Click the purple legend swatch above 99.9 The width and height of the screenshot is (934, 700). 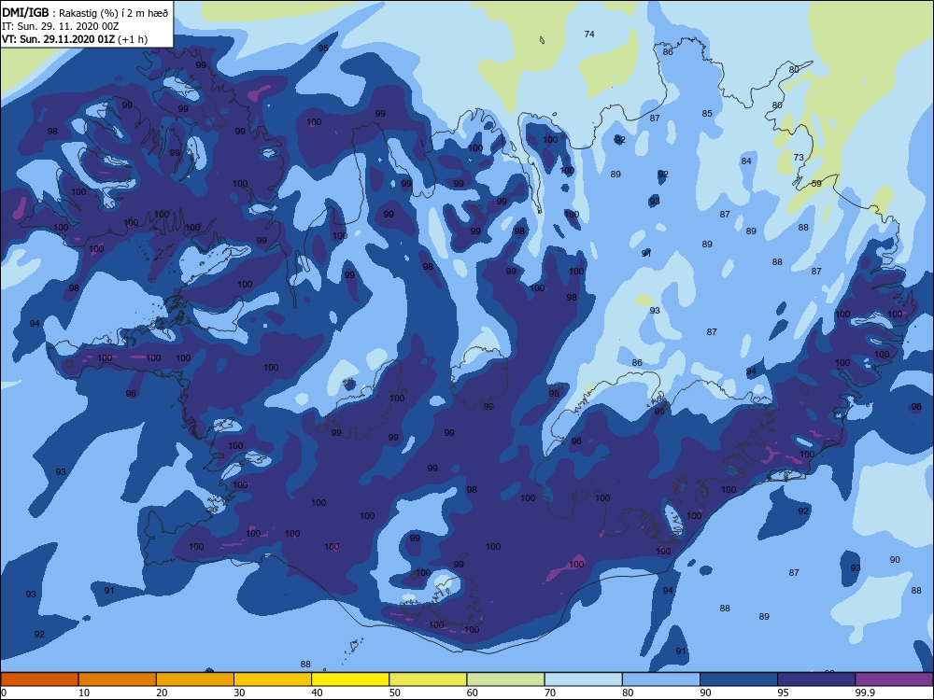pyautogui.click(x=894, y=679)
